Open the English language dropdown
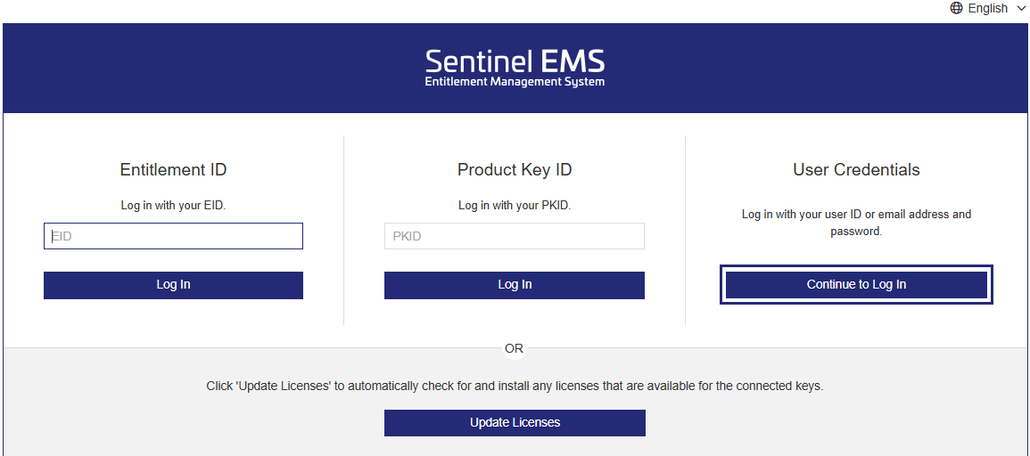The width and height of the screenshot is (1030, 456). (x=987, y=8)
